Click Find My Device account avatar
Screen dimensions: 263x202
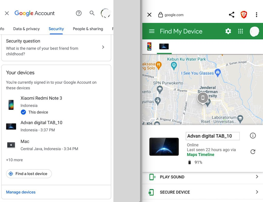pos(255,32)
